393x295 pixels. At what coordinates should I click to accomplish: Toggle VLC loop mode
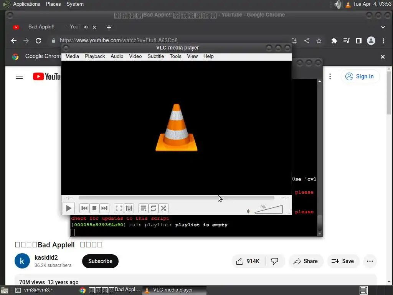pos(154,208)
